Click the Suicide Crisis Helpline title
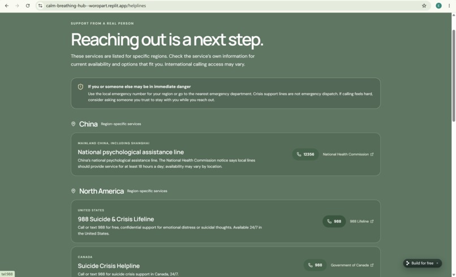 tap(109, 266)
